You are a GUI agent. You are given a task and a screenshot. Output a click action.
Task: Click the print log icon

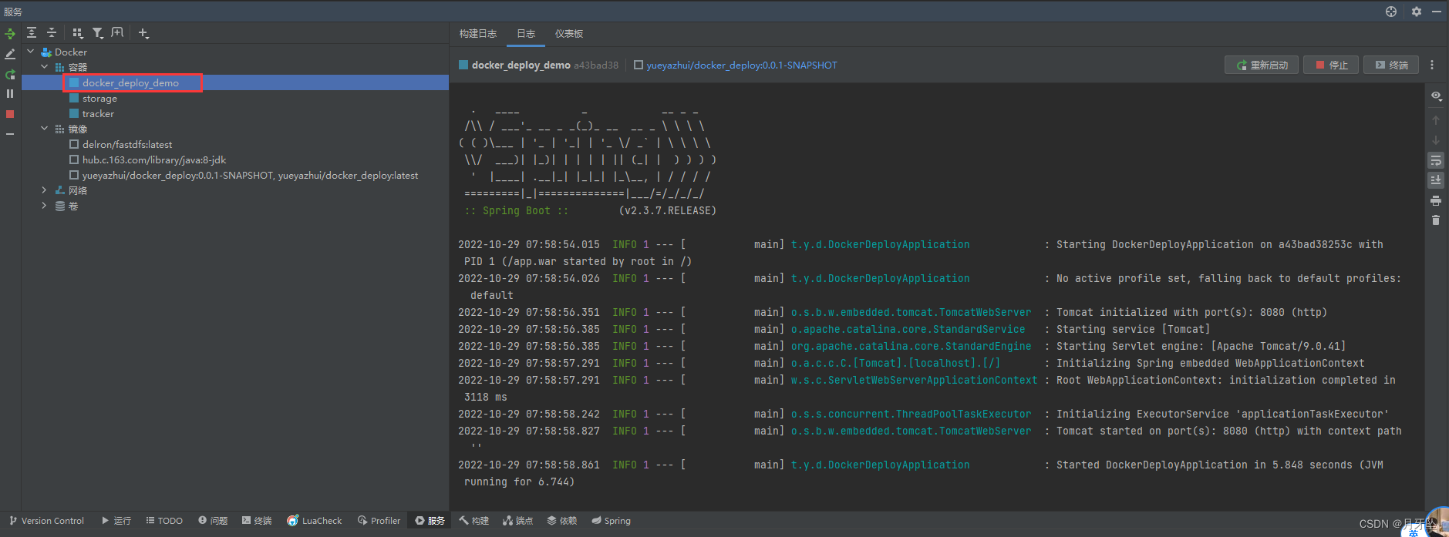tap(1436, 200)
